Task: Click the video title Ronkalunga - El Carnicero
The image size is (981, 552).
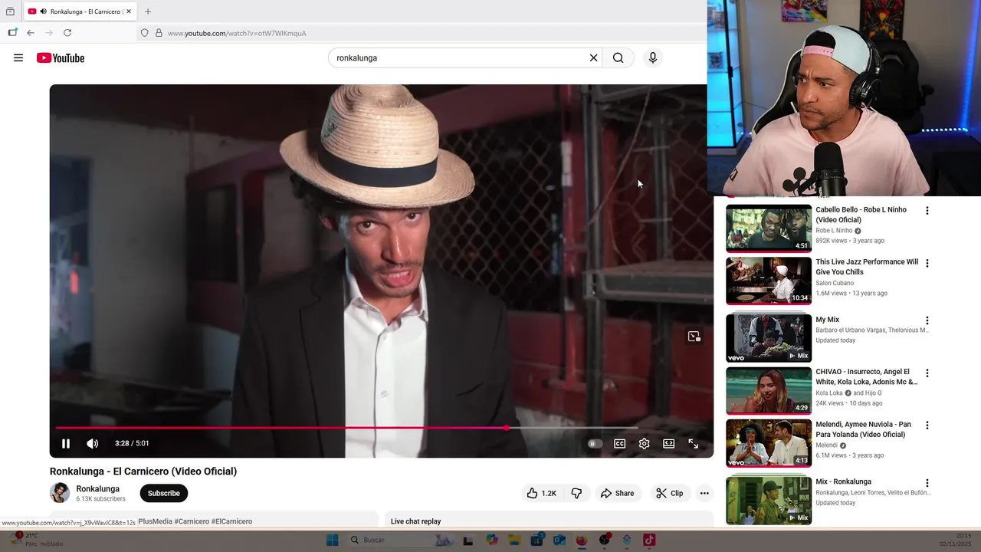Action: 143,472
